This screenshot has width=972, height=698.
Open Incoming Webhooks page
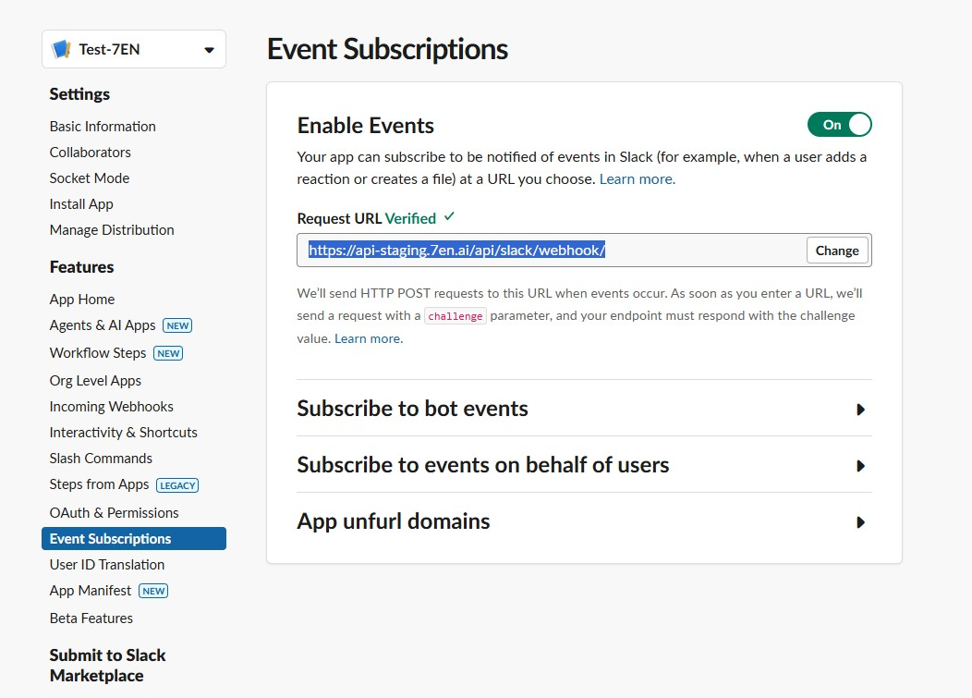click(x=111, y=407)
